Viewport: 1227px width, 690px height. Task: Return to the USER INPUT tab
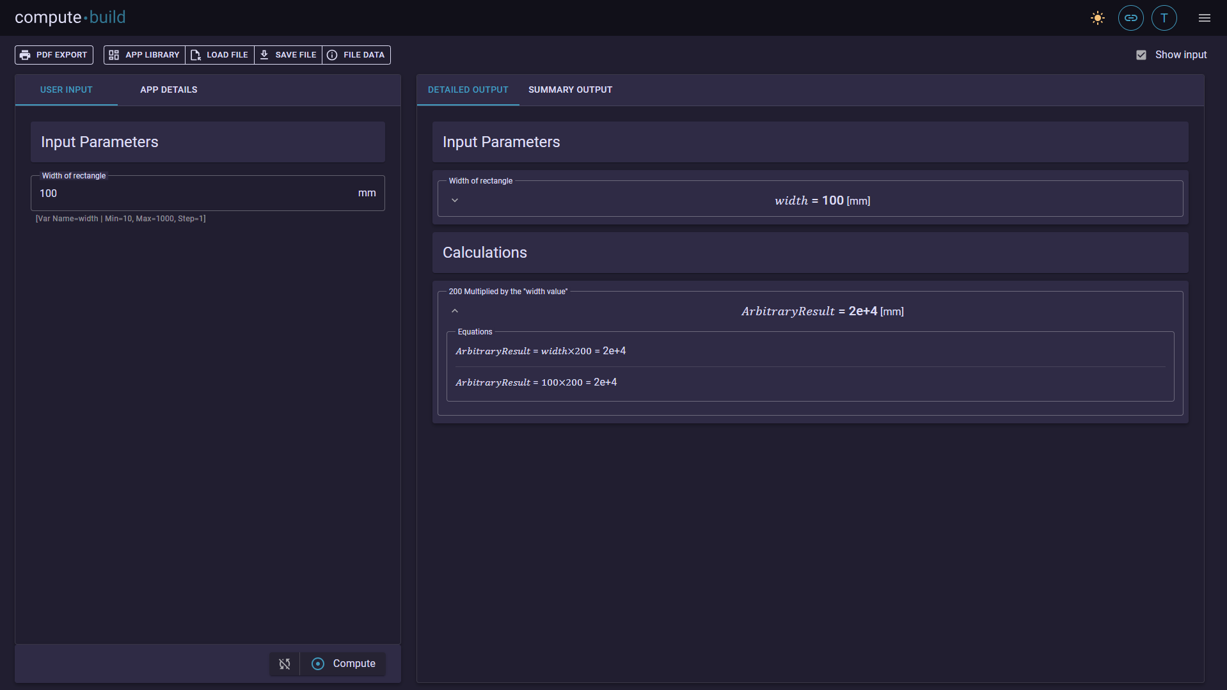click(66, 90)
